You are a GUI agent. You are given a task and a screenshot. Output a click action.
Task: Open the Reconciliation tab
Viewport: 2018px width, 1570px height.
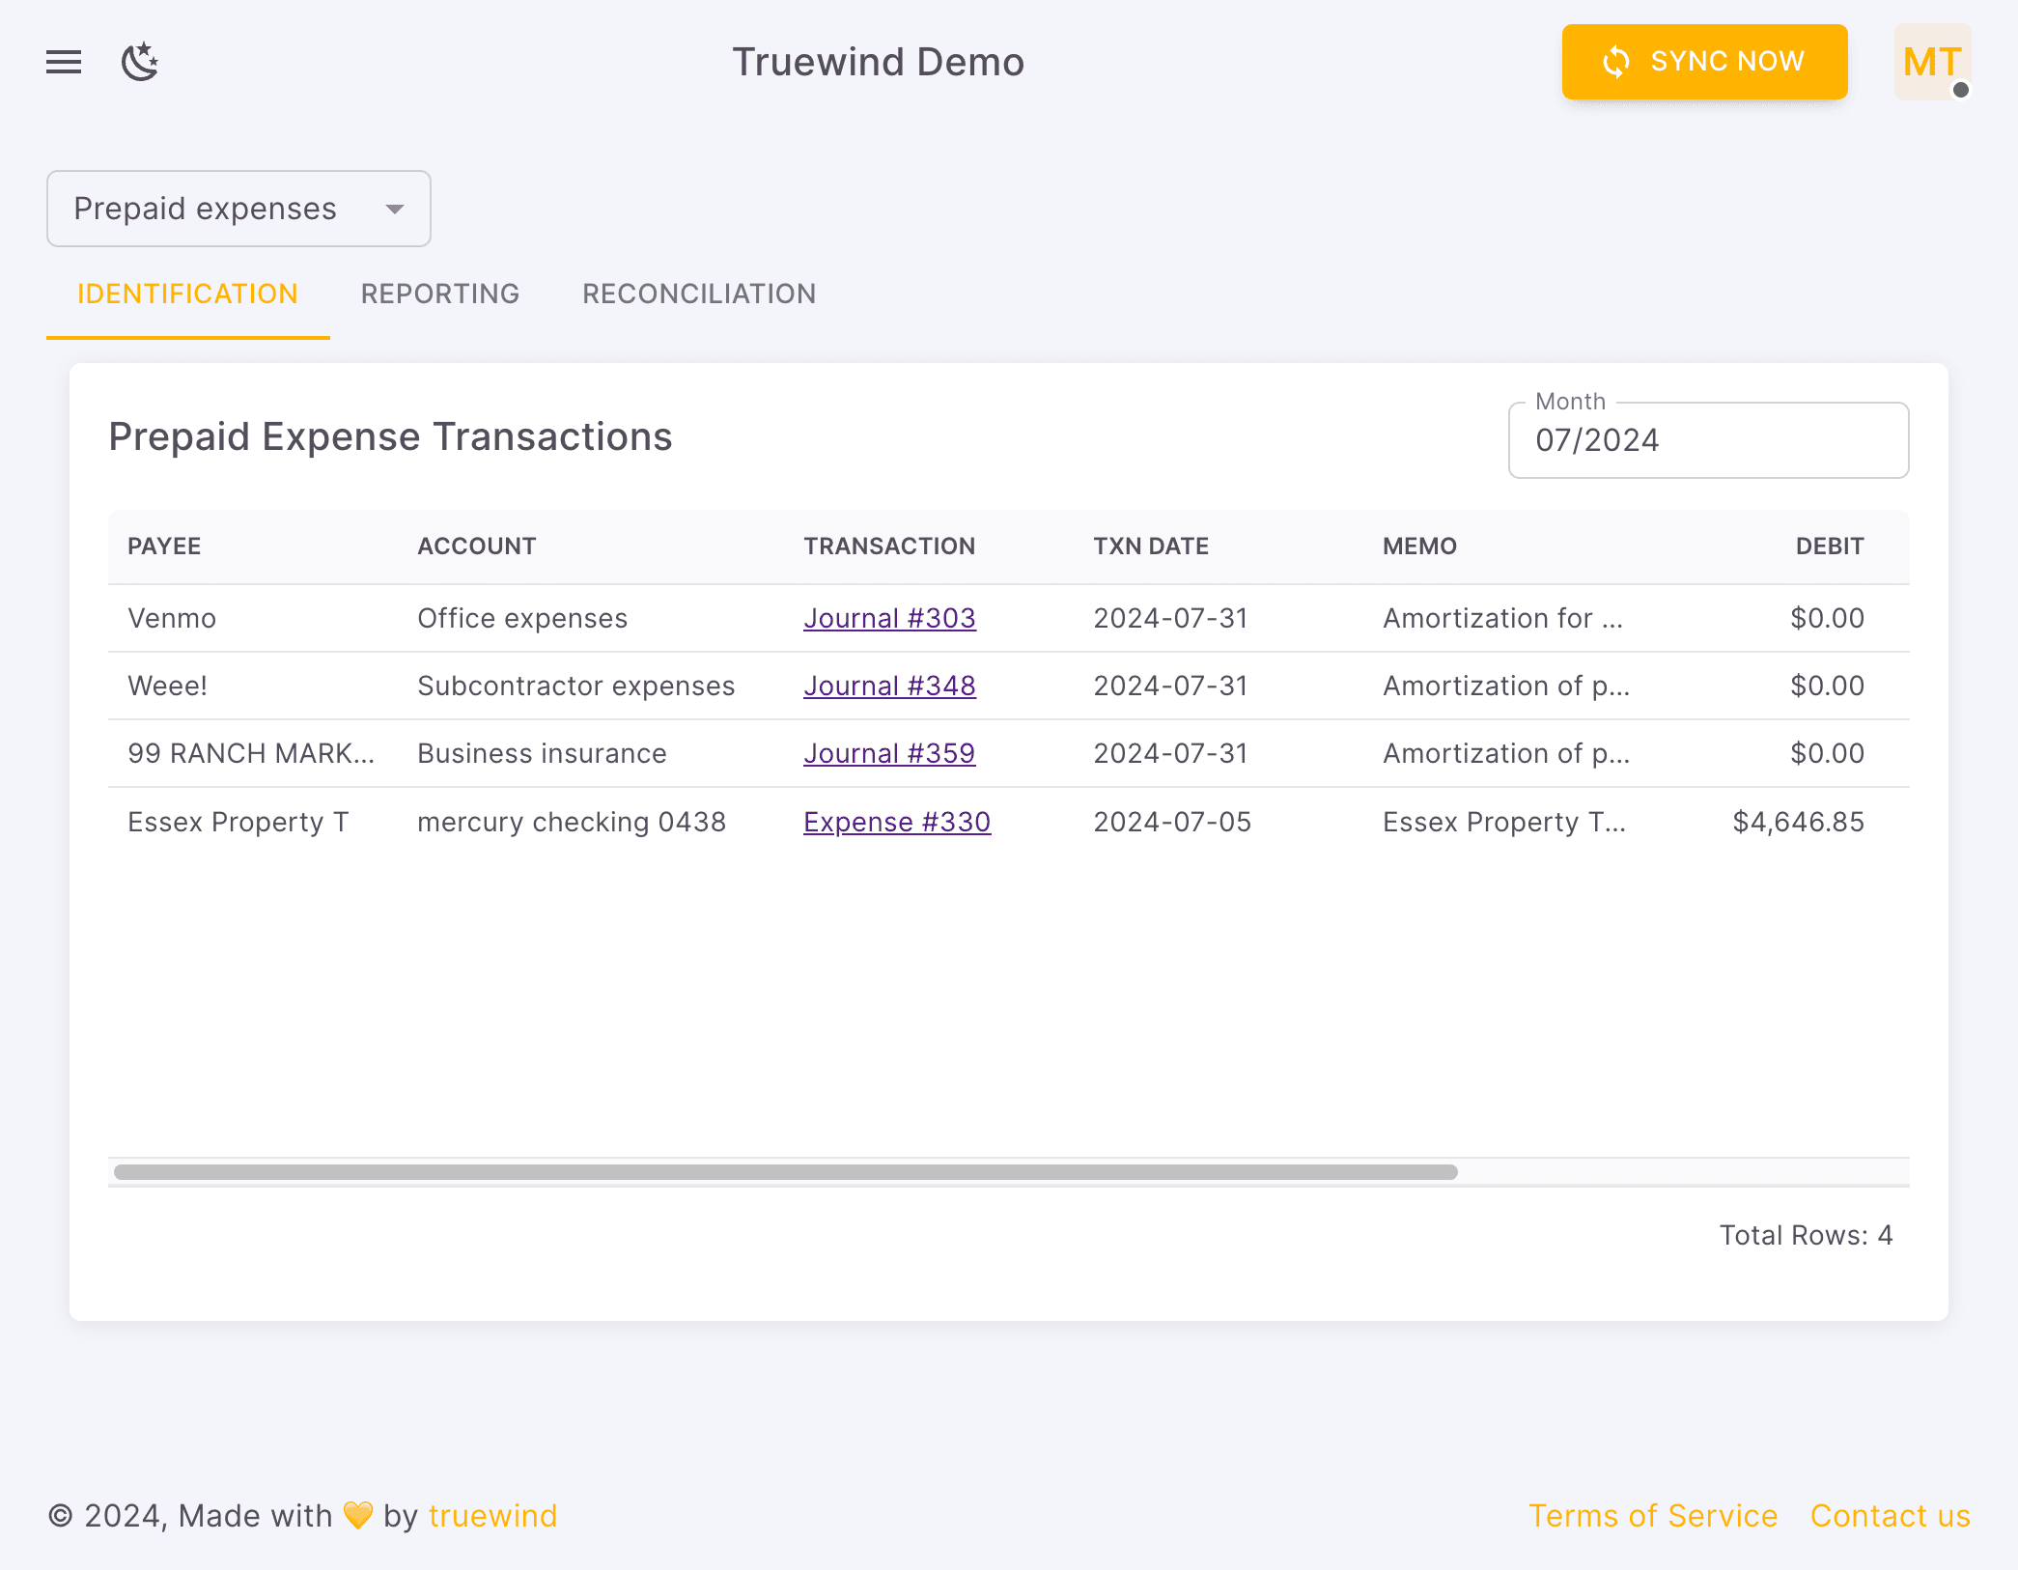tap(698, 294)
